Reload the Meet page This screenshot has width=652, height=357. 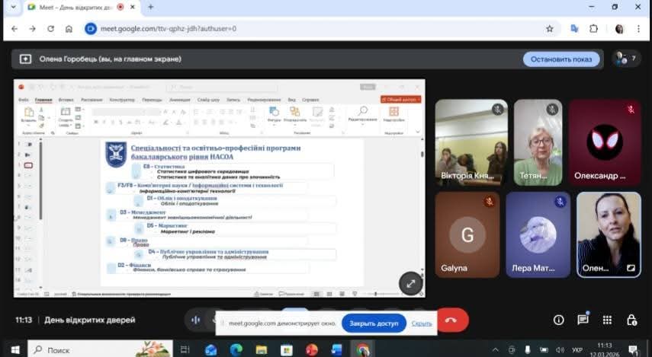tap(50, 29)
